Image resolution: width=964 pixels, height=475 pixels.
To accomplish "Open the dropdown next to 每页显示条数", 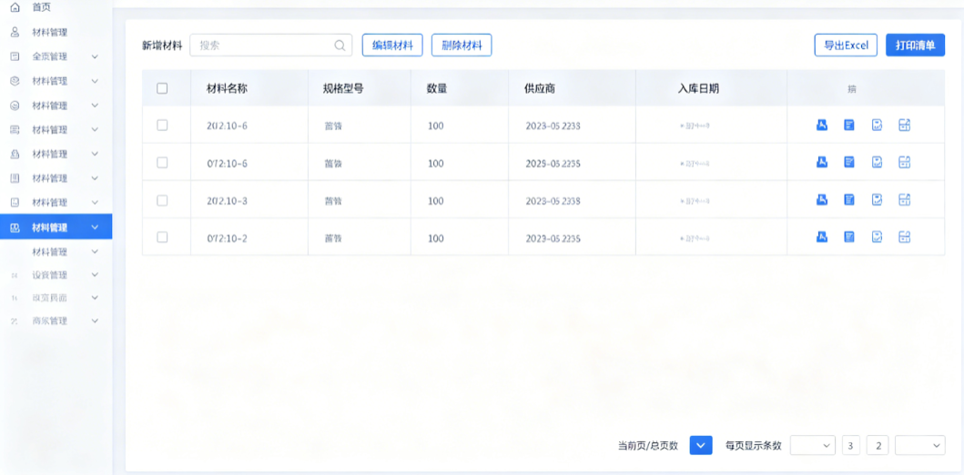I will [x=813, y=446].
